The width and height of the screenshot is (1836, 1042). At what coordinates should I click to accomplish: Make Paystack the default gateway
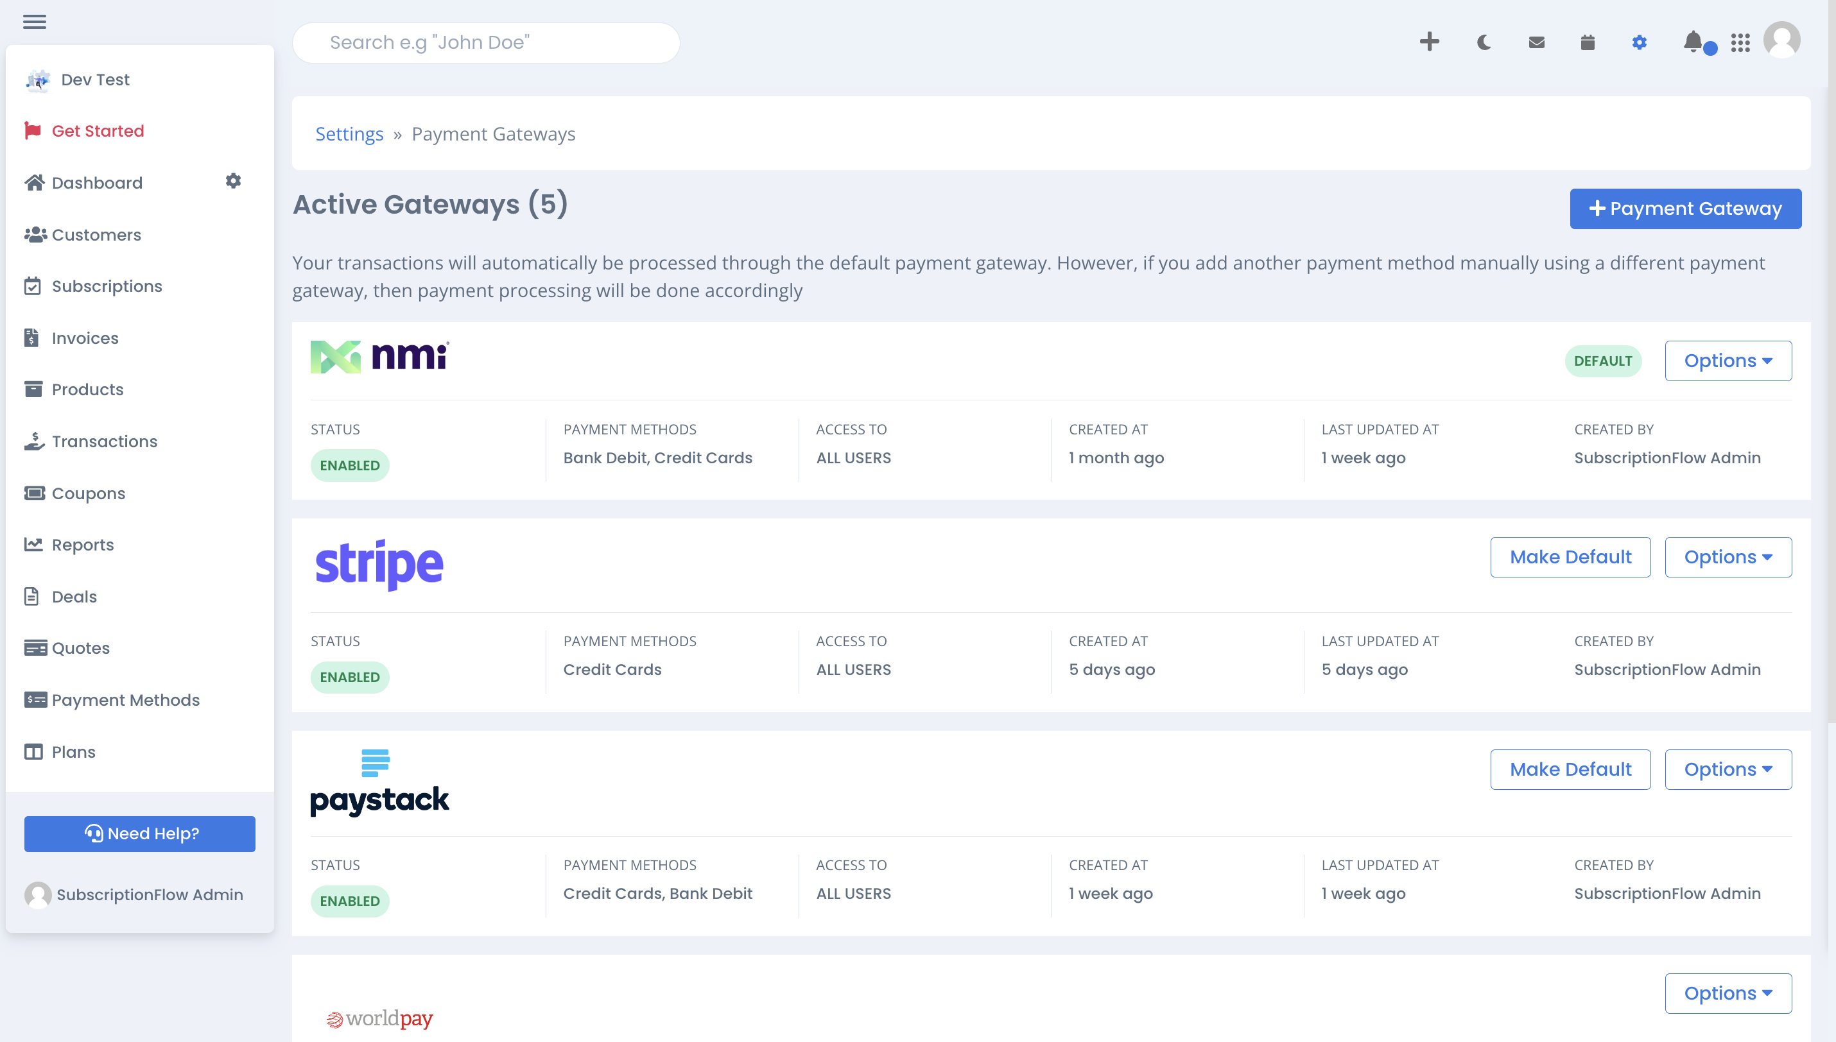click(x=1570, y=769)
